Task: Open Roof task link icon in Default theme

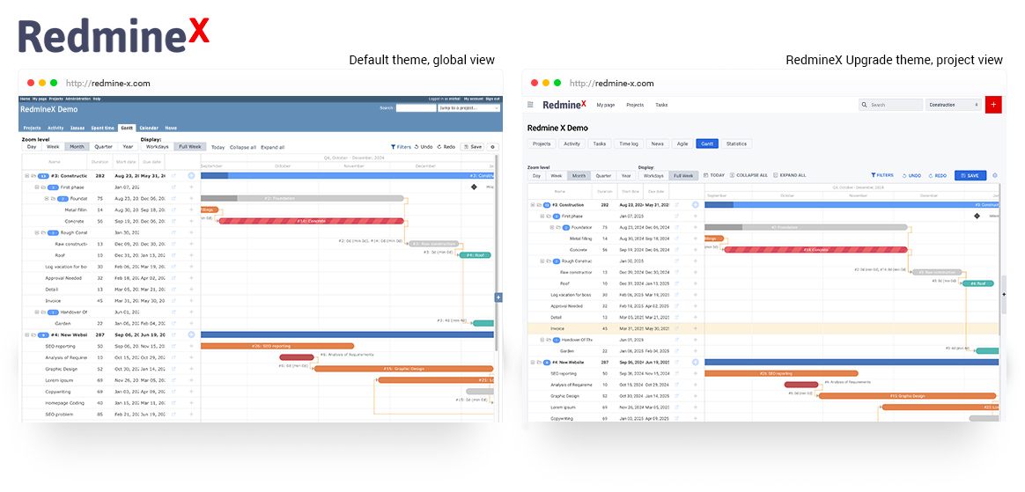Action: pyautogui.click(x=173, y=255)
